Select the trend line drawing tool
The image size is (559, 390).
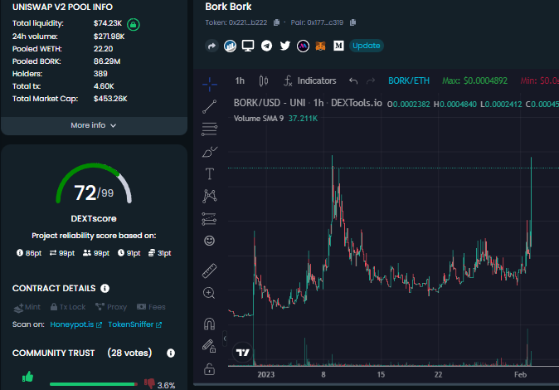[x=209, y=107]
